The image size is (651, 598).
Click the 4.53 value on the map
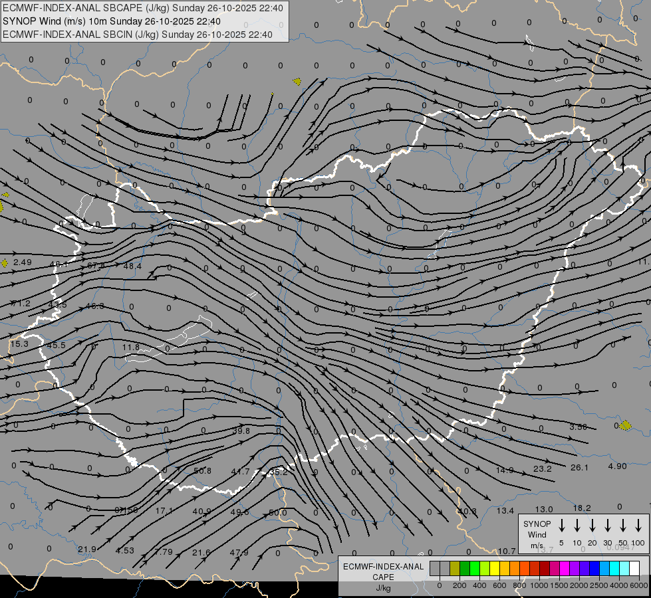click(x=125, y=550)
